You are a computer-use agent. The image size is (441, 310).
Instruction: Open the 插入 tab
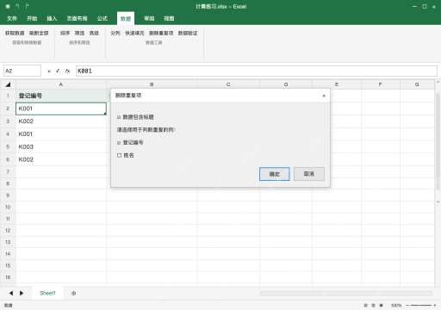(52, 19)
